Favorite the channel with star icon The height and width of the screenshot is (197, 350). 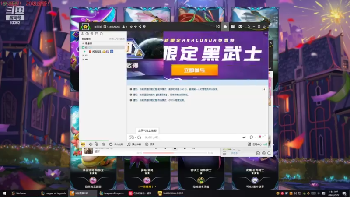pyautogui.click(x=131, y=27)
